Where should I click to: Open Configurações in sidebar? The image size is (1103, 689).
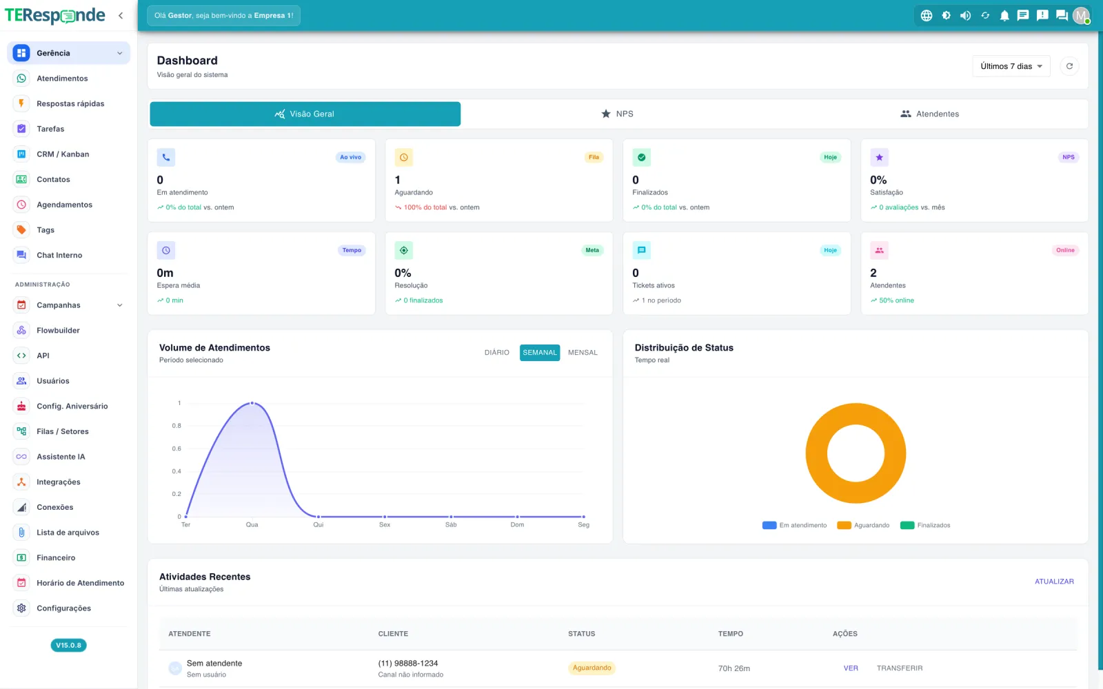pos(68,608)
